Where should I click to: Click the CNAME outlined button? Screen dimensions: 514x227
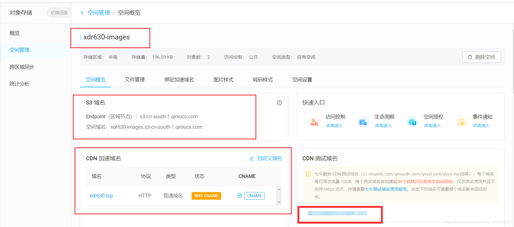point(254,196)
